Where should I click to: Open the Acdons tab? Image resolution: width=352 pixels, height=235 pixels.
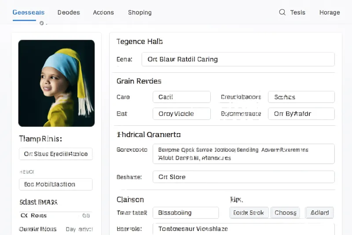point(103,12)
